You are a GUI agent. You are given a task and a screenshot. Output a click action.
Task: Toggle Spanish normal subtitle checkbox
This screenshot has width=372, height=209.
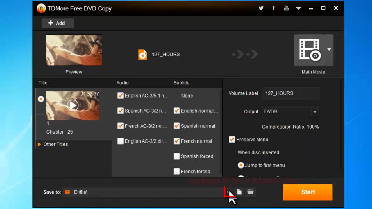pos(176,126)
